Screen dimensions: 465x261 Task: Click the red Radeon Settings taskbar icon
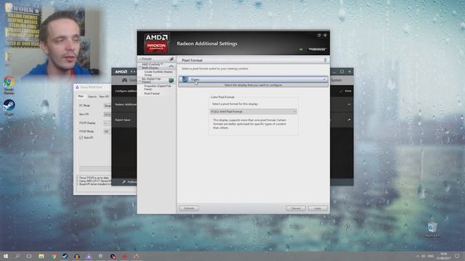click(124, 256)
